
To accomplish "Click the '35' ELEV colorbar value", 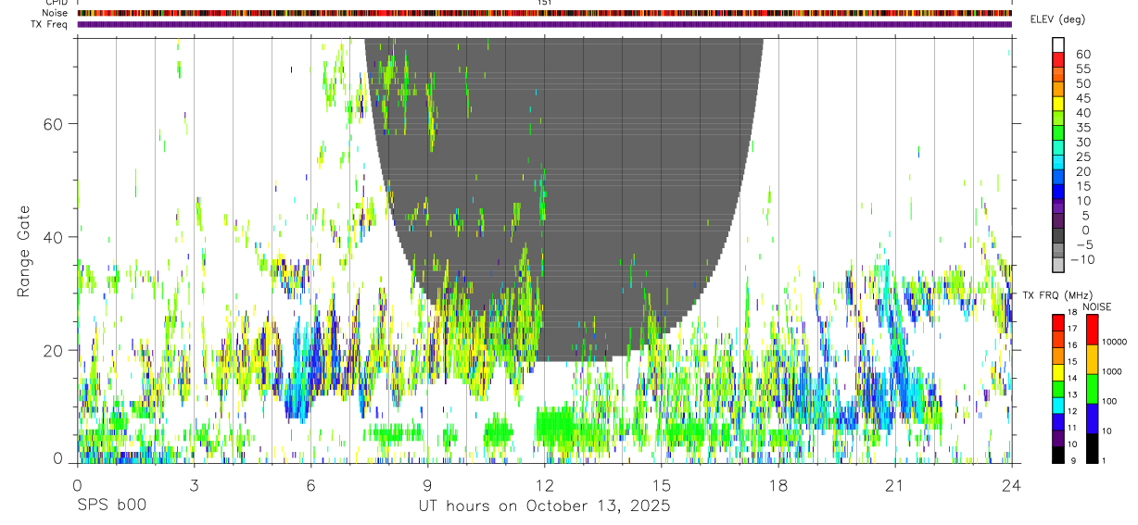I will (1081, 128).
